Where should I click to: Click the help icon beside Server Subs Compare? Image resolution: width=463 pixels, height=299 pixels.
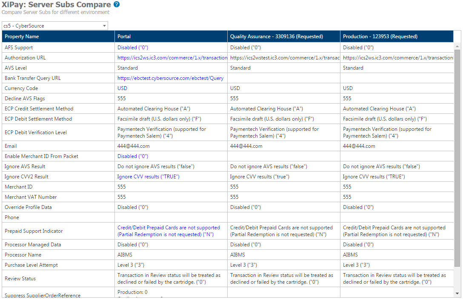pyautogui.click(x=117, y=5)
